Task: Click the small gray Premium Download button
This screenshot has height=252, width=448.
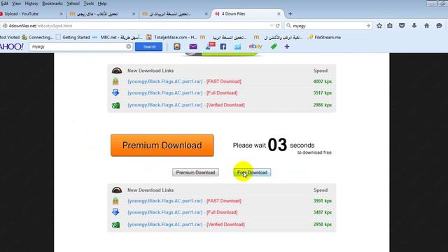Action: (x=195, y=172)
